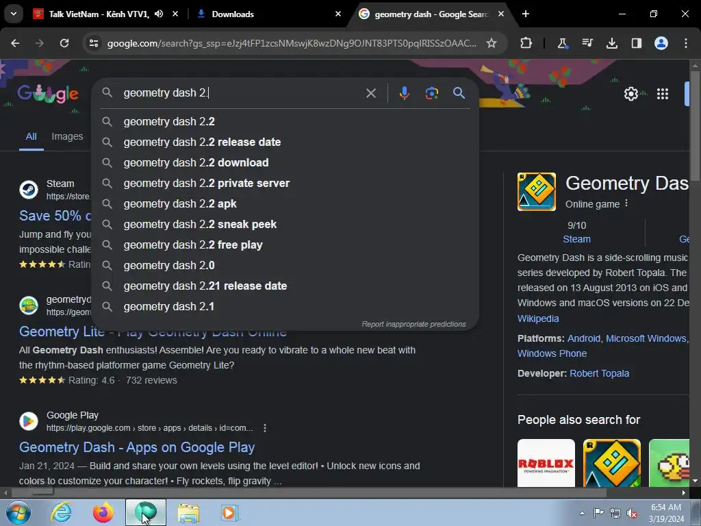Screen dimensions: 701x526
Task: Open the Steam rating link
Action: 576,239
